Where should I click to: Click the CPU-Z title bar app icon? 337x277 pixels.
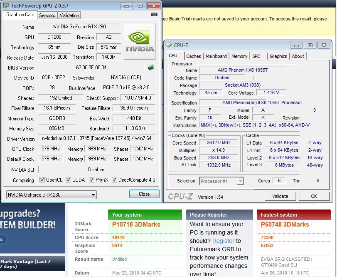pyautogui.click(x=169, y=45)
